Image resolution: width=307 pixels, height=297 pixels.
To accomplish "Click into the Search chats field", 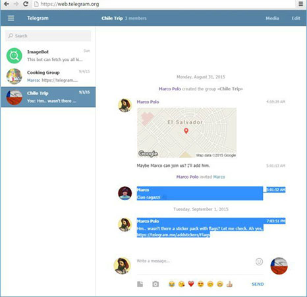I will coord(48,36).
